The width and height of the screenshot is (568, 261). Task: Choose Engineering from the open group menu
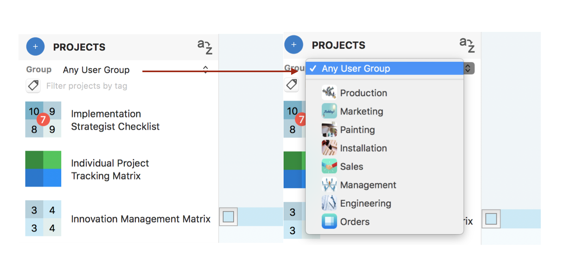coord(365,203)
